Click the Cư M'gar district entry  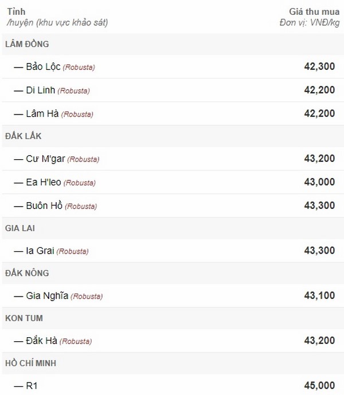click(173, 159)
